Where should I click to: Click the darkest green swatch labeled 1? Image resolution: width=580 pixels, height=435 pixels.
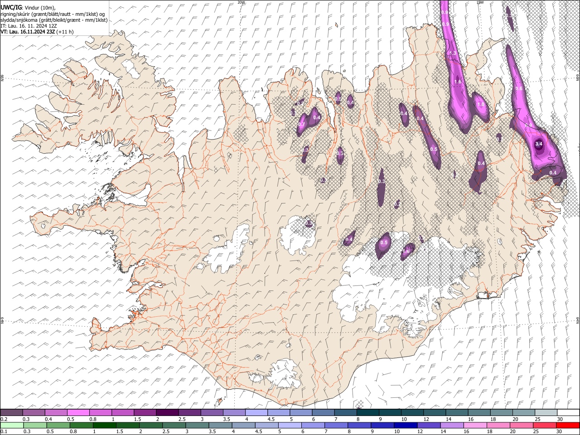click(105, 425)
